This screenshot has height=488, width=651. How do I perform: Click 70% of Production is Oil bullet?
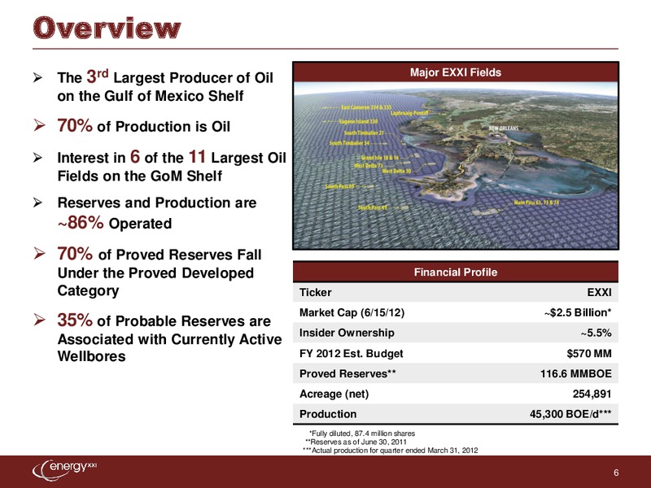click(x=144, y=125)
